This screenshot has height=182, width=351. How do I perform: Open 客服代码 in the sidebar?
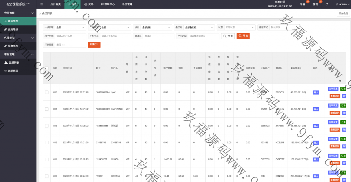click(13, 71)
